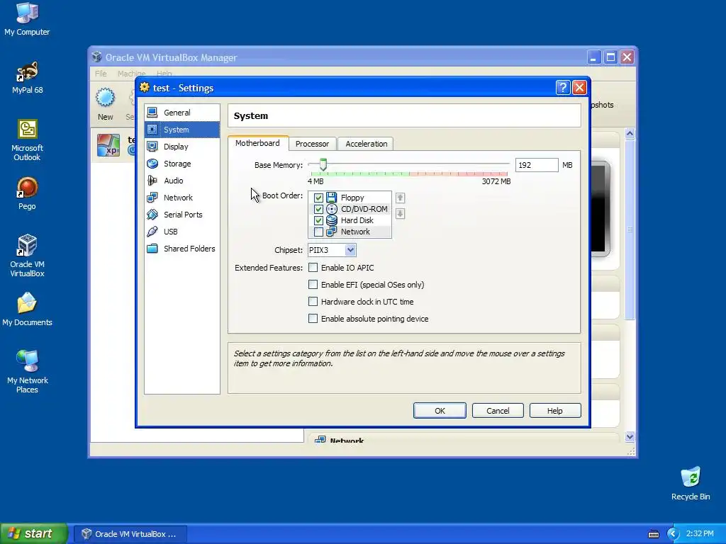Open My Computer desktop icon
Screen dimensions: 726x544
click(27, 13)
